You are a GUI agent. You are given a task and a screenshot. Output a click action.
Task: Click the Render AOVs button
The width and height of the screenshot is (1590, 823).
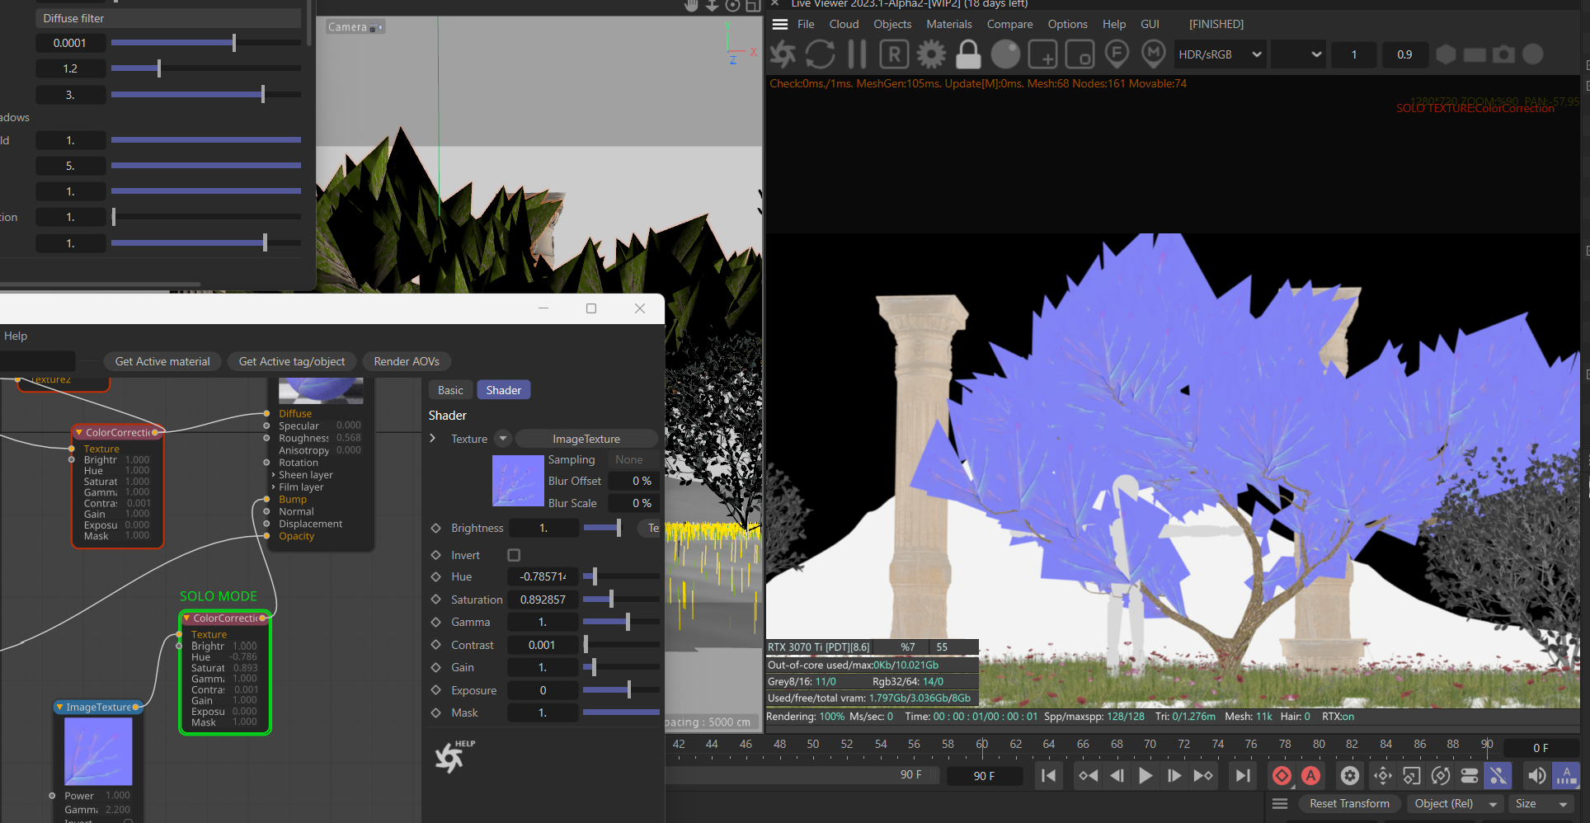[407, 361]
